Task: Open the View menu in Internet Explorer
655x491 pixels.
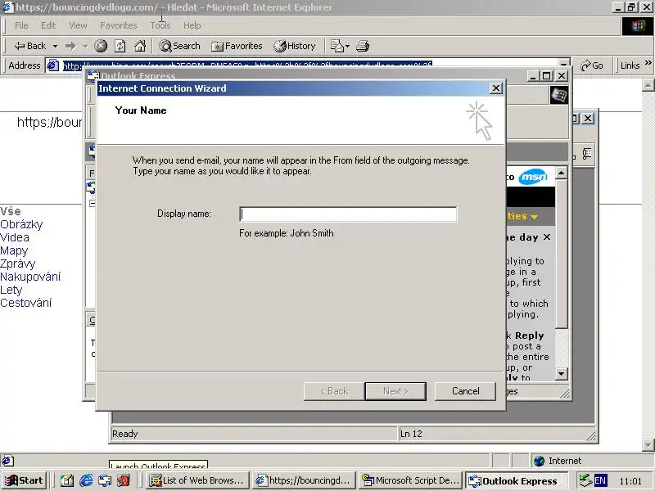Action: tap(78, 25)
